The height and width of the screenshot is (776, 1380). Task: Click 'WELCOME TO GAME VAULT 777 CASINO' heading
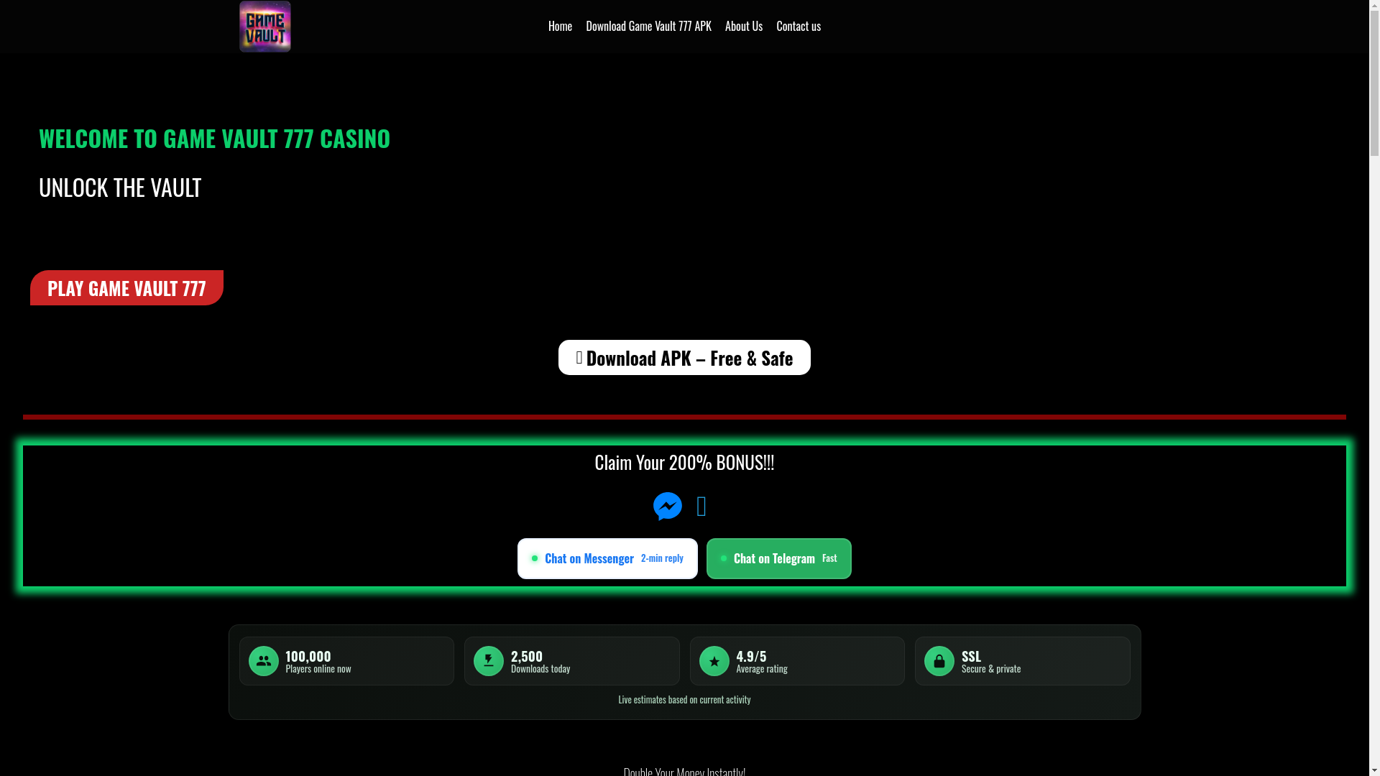(214, 138)
